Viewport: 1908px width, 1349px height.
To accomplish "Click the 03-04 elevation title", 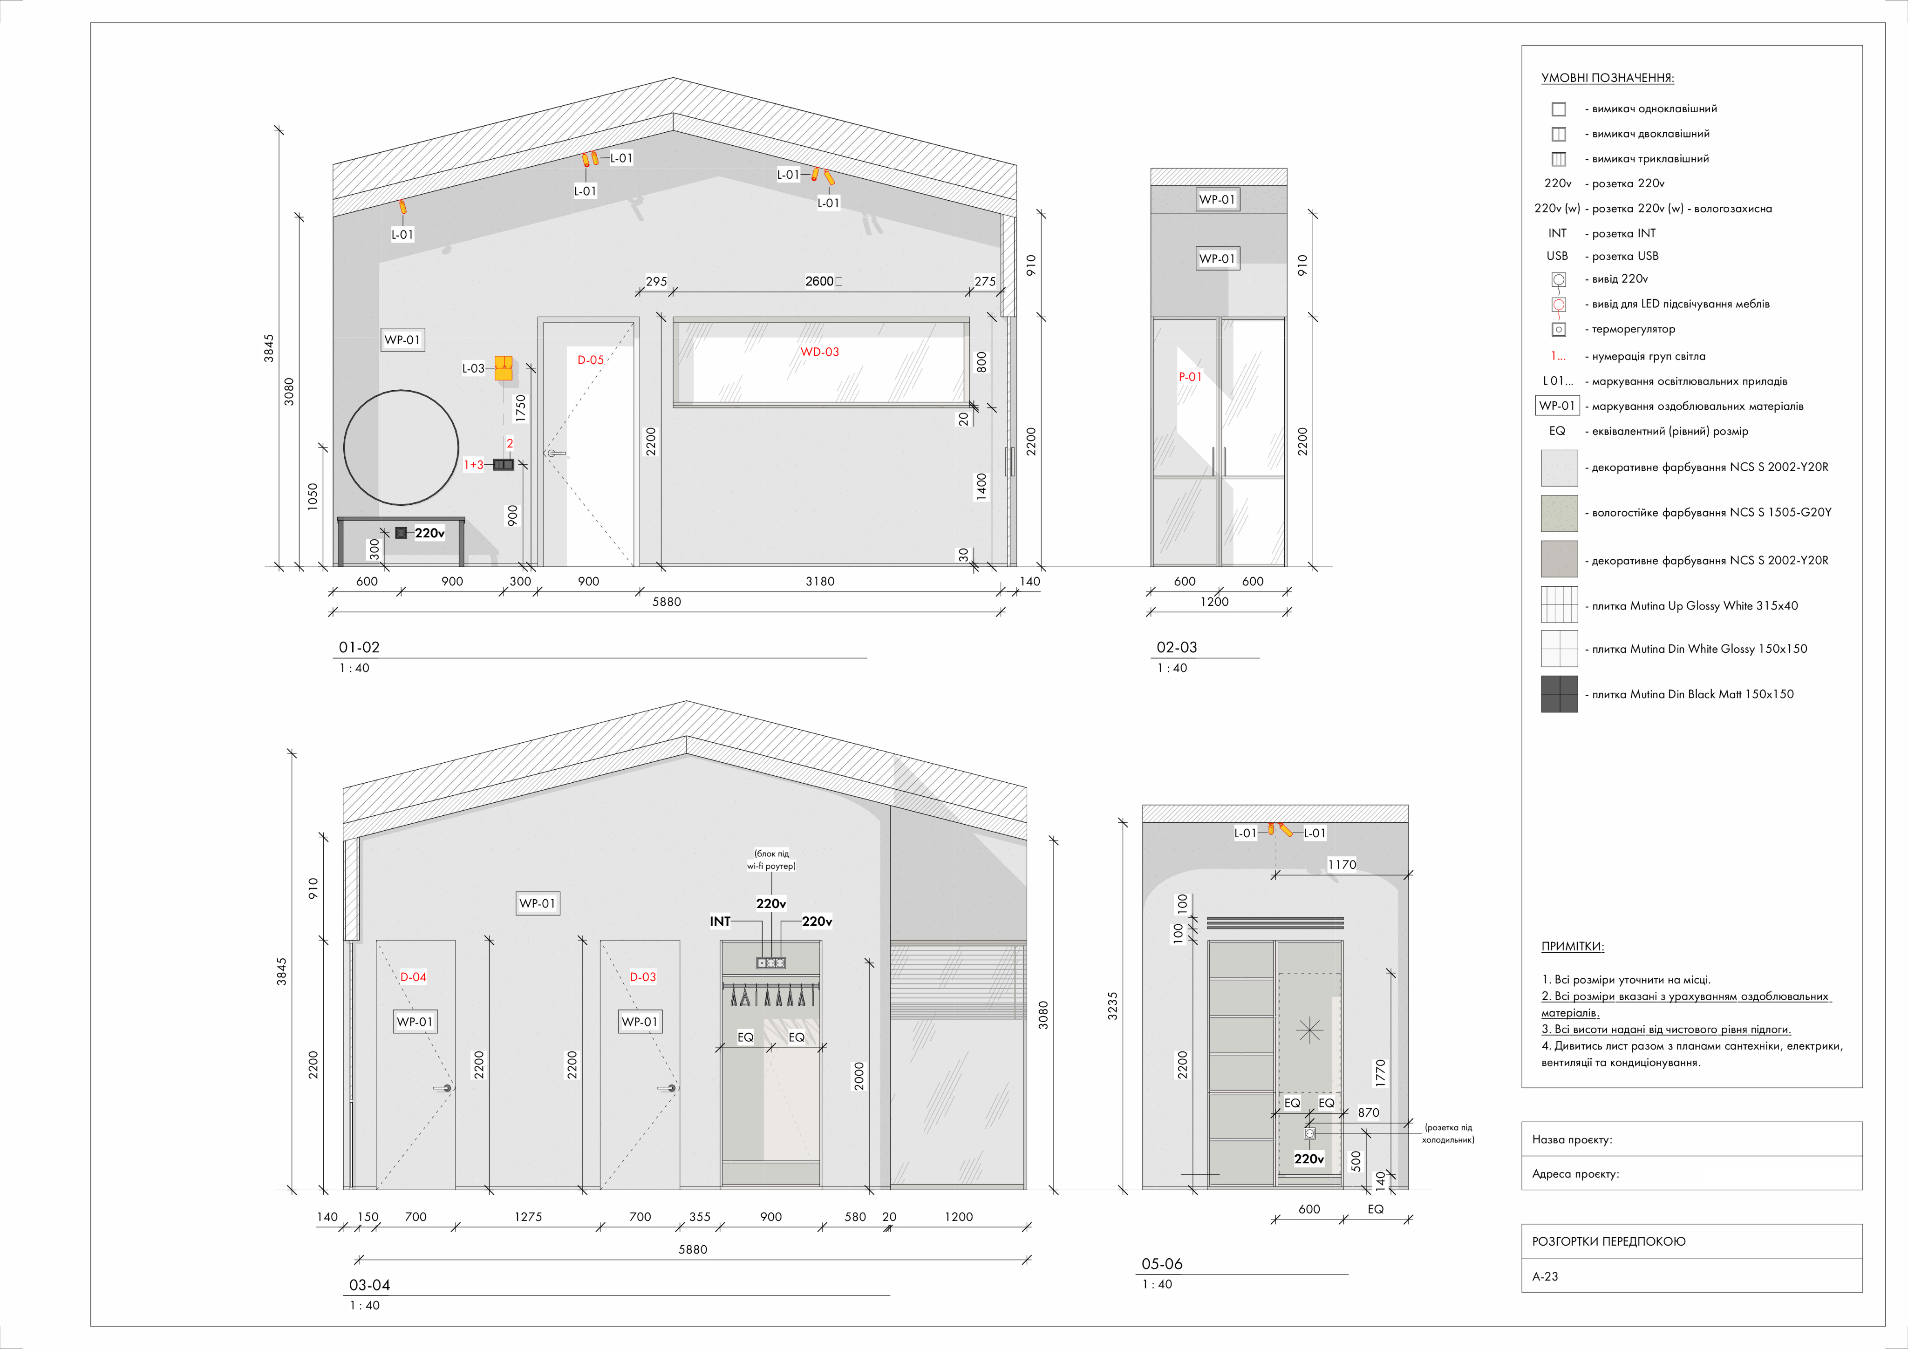I will click(x=369, y=1285).
